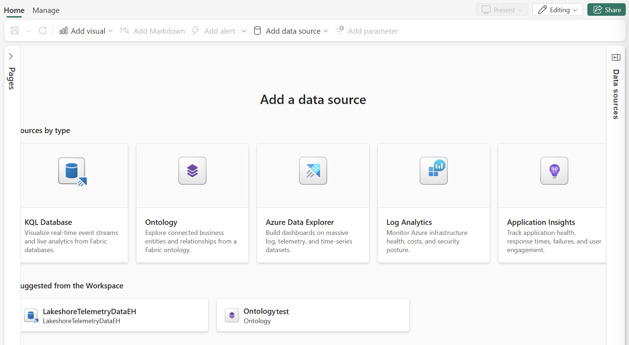Image resolution: width=629 pixels, height=345 pixels.
Task: Click the Add parameter icon
Action: tap(340, 30)
